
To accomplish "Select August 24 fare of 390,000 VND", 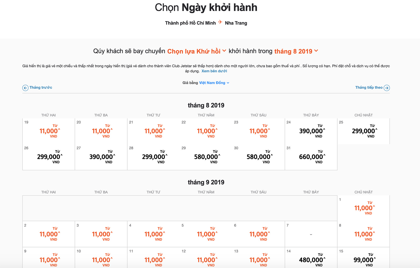I will pyautogui.click(x=311, y=131).
